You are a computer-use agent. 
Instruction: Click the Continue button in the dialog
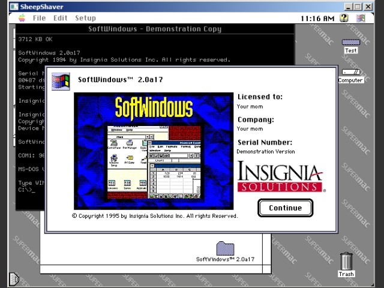(286, 208)
